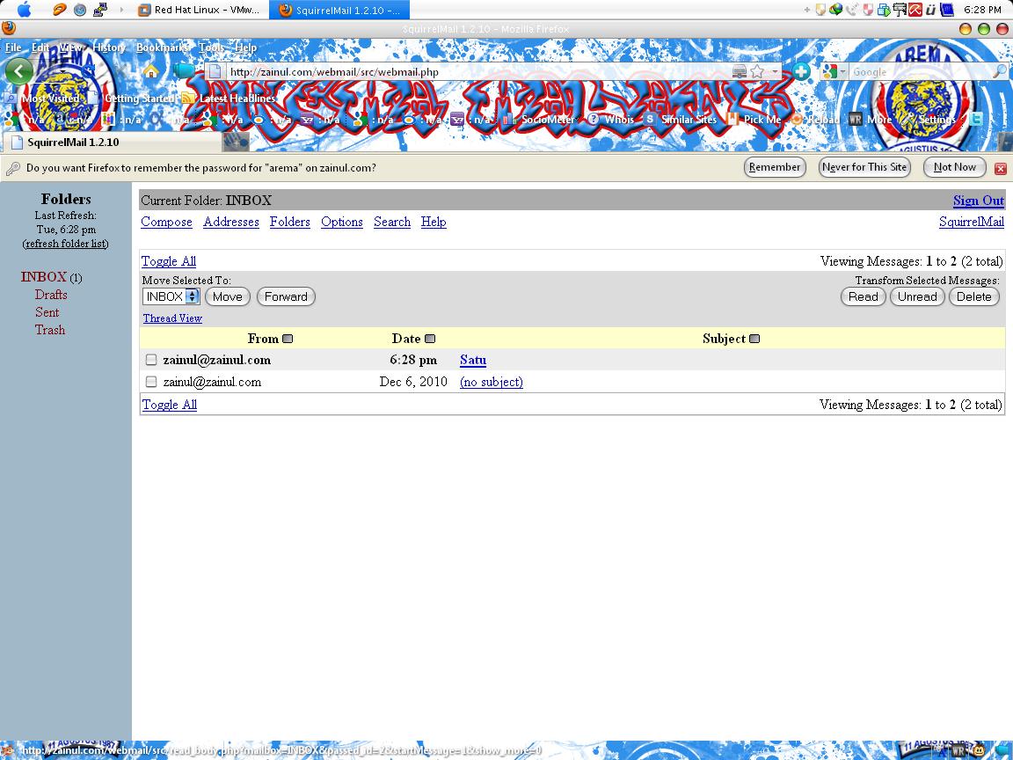Open the Apple menu icon
Screen dimensions: 1013x760
(24, 9)
